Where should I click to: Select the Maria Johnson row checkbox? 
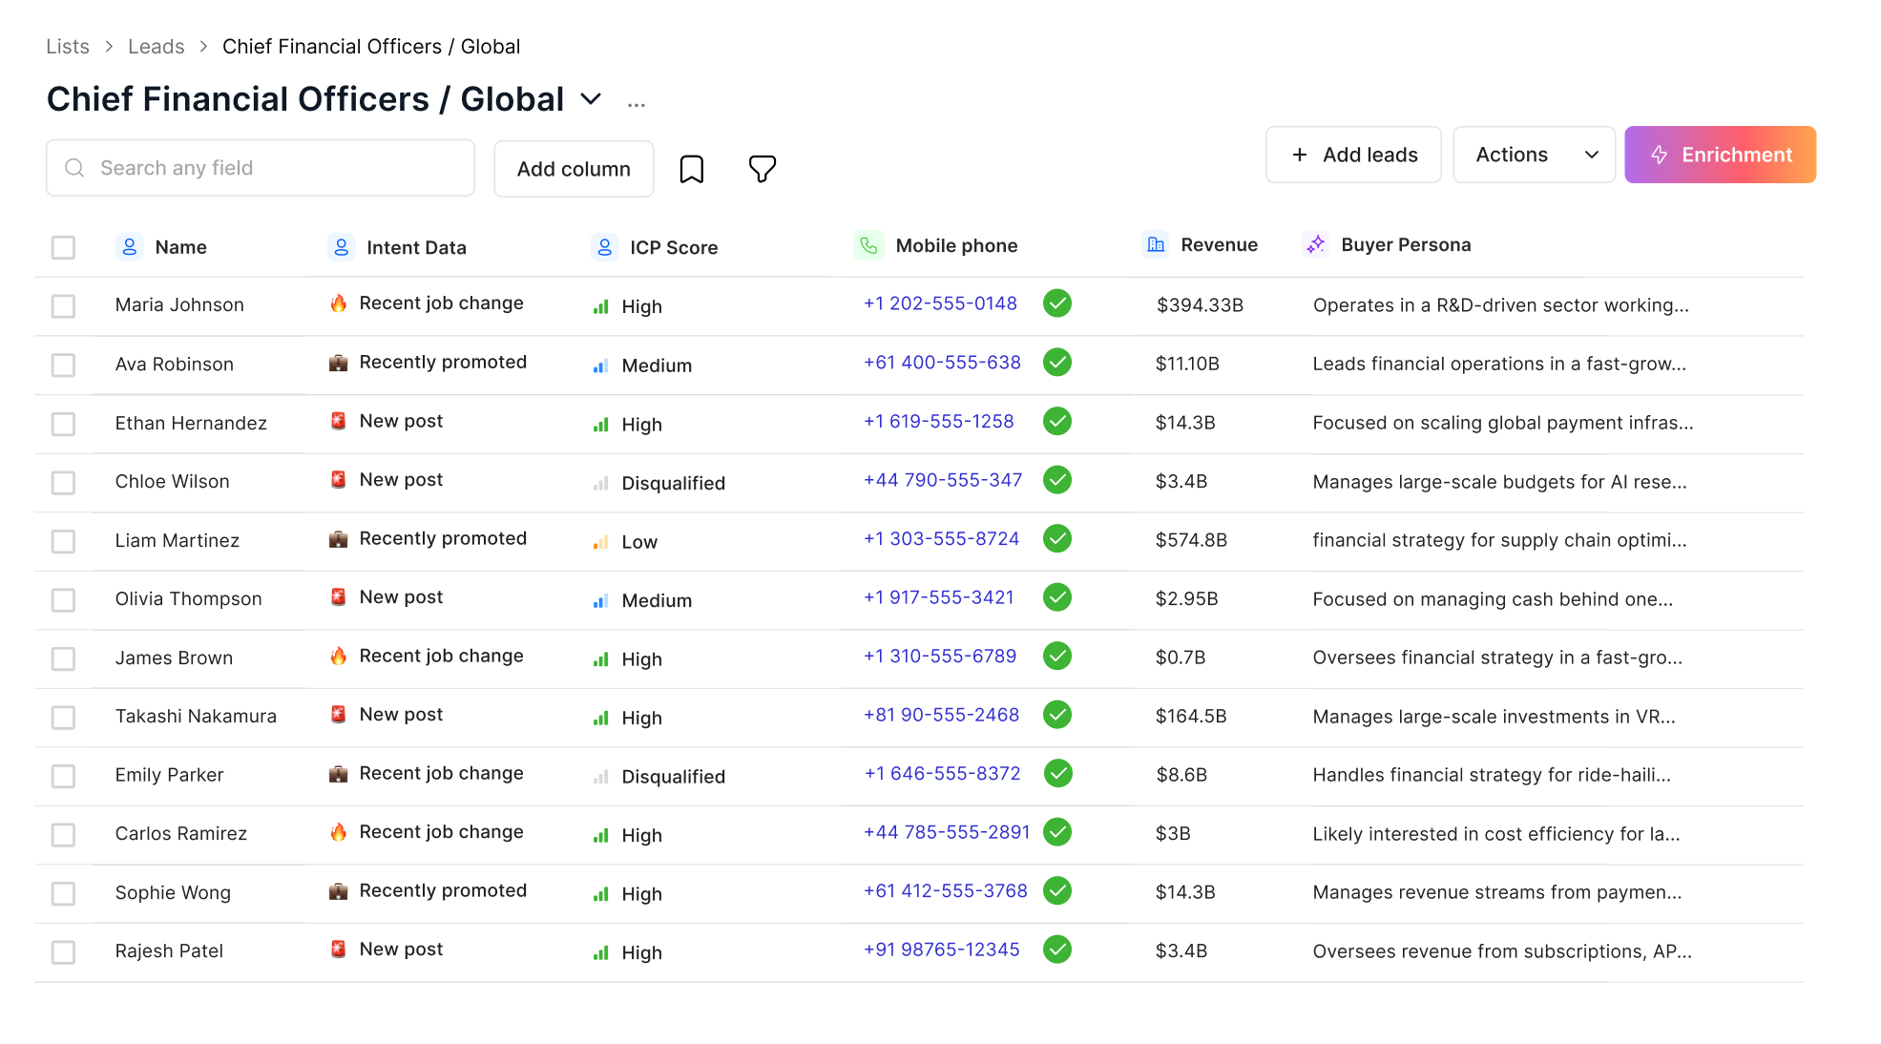(63, 305)
